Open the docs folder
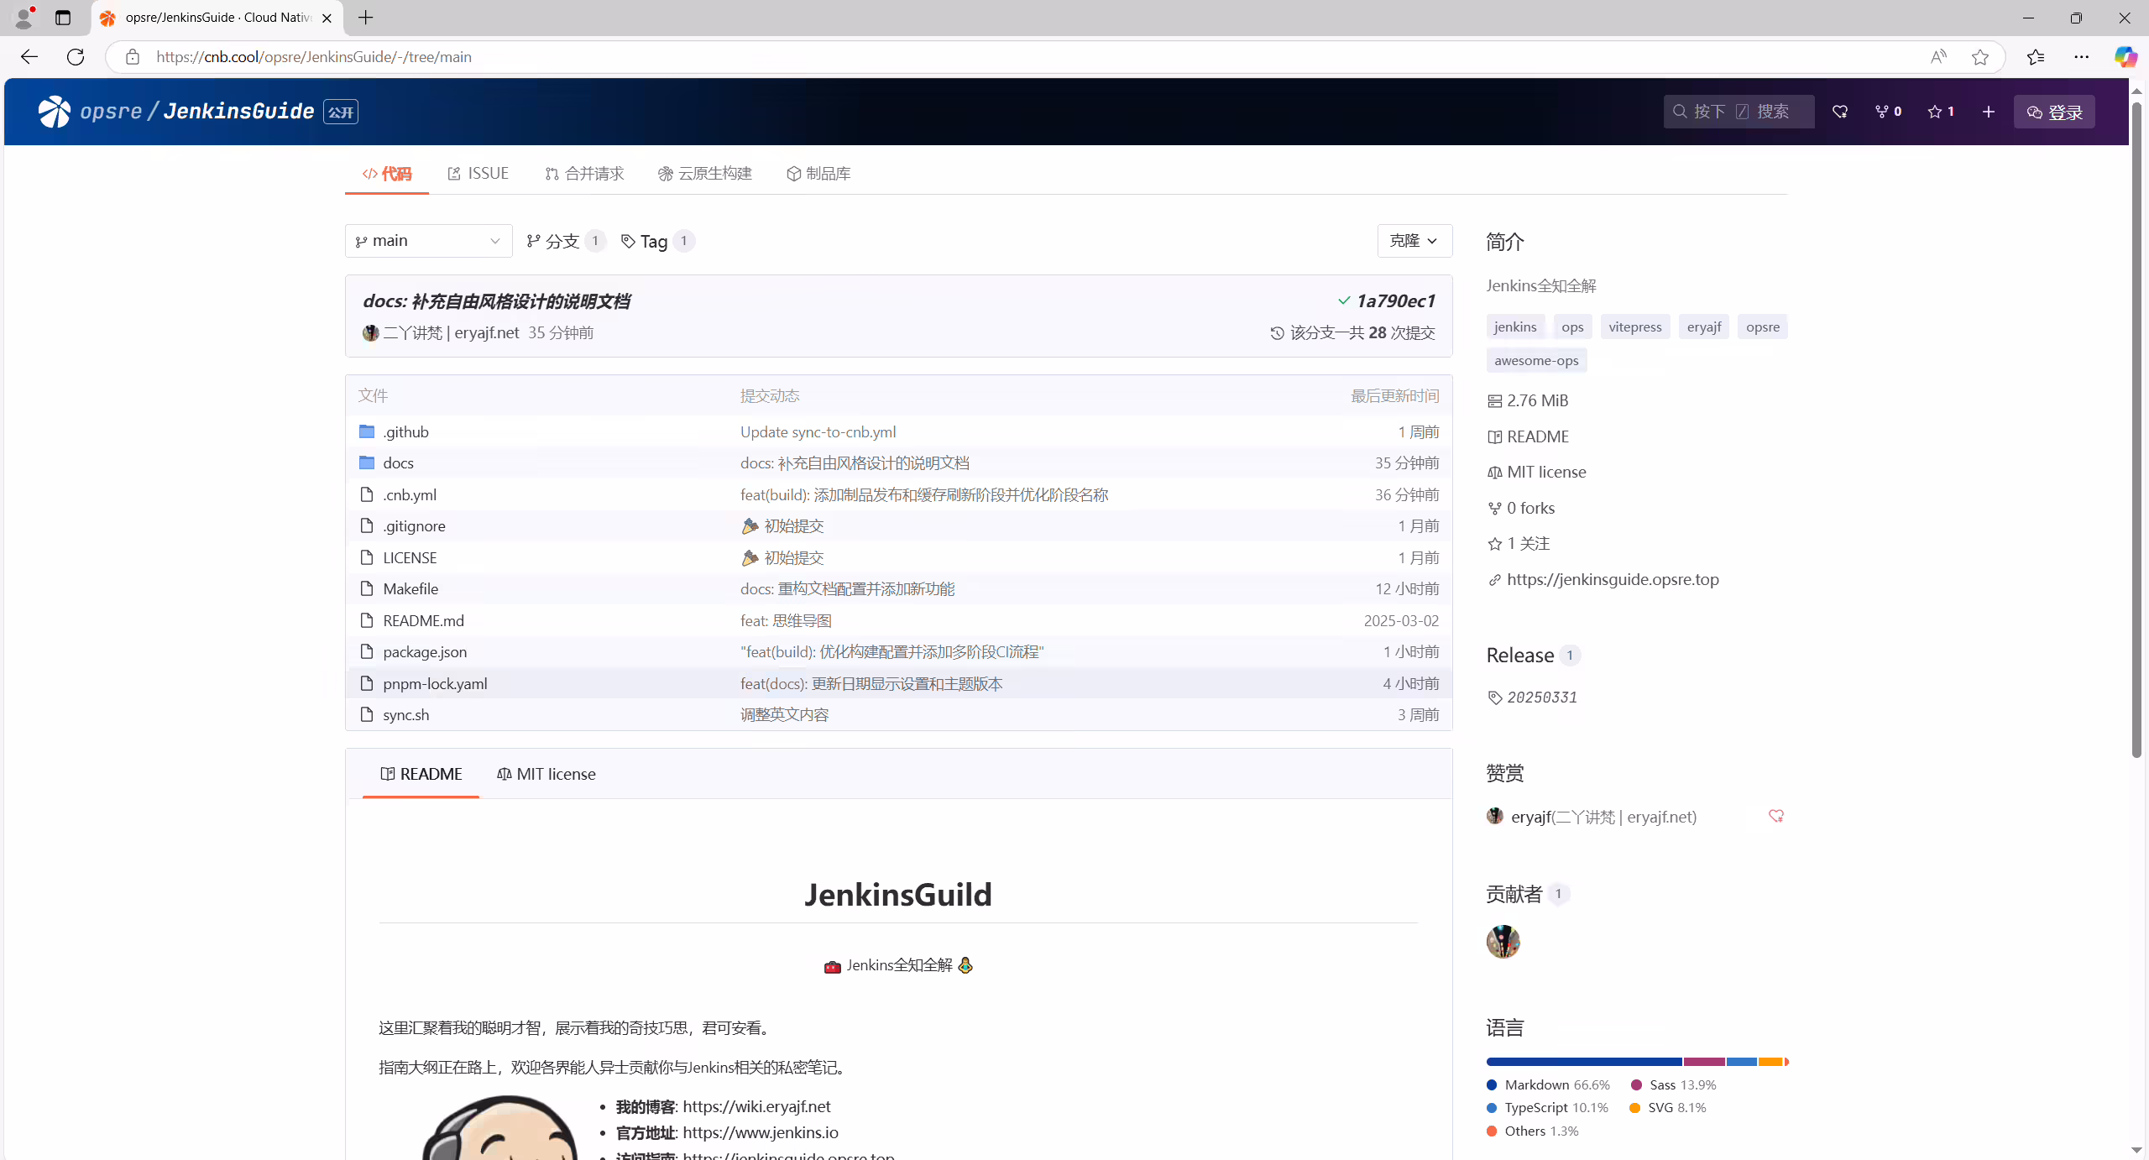Image resolution: width=2149 pixels, height=1160 pixels. pos(398,462)
